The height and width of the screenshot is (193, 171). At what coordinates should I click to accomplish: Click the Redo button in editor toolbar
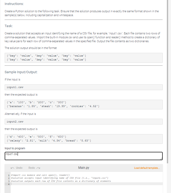(34, 168)
